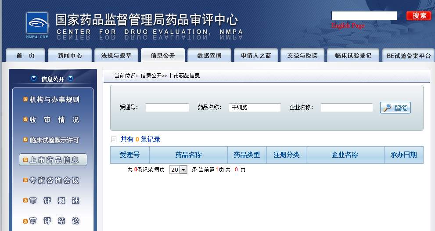The image size is (435, 231).
Task: Focus the top site search box
Action: (x=364, y=15)
